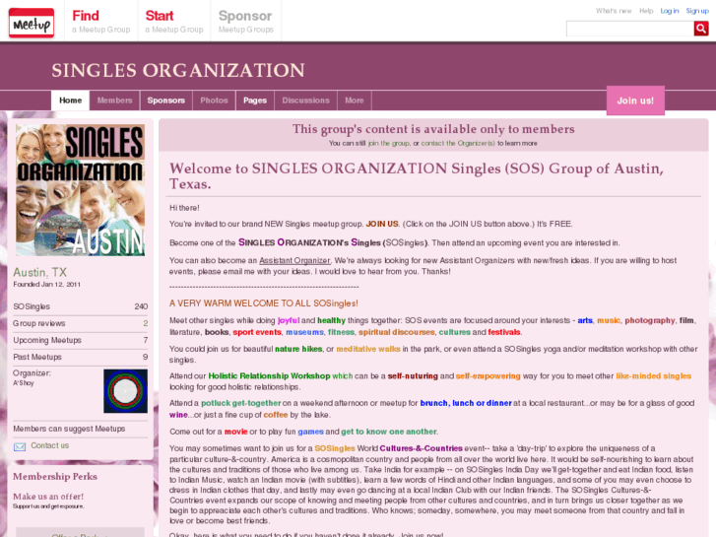Click the Meetup logo
This screenshot has height=537, width=716.
(x=32, y=23)
